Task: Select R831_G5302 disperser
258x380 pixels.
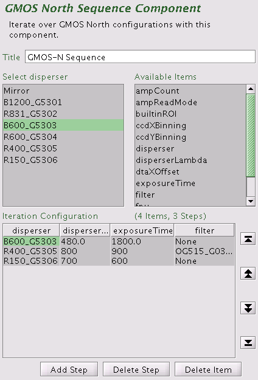Action: tap(63, 114)
